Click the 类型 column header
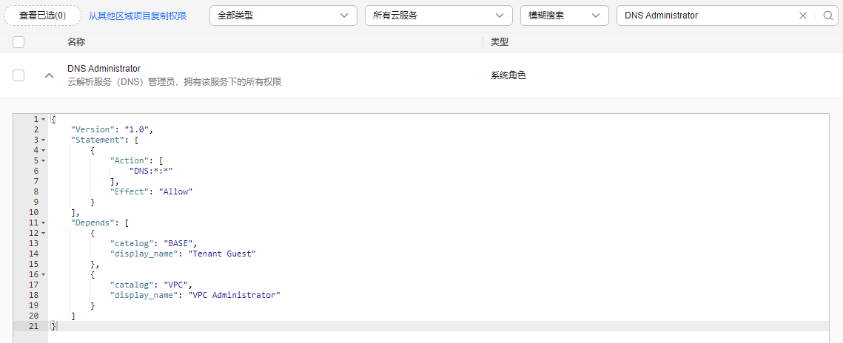This screenshot has height=343, width=843. click(500, 42)
